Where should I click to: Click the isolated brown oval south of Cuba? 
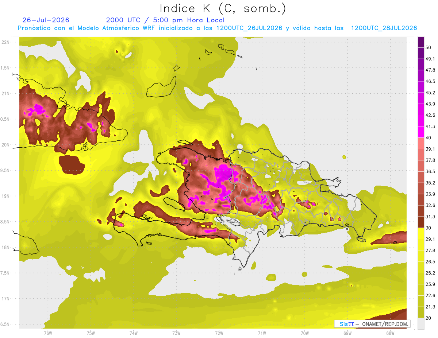click(x=71, y=164)
